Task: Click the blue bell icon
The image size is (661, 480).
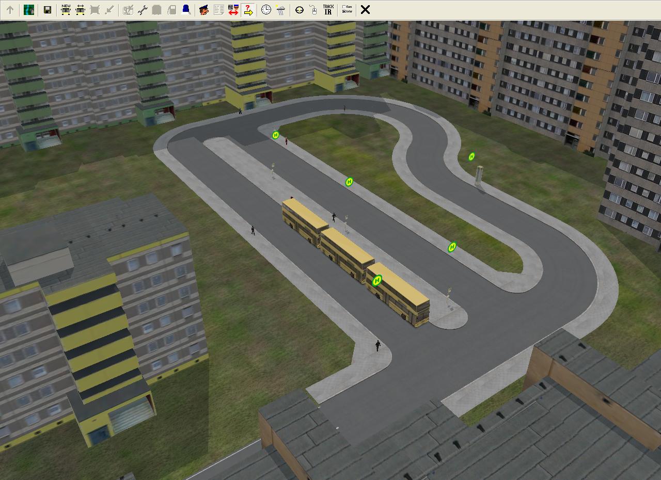Action: [186, 10]
